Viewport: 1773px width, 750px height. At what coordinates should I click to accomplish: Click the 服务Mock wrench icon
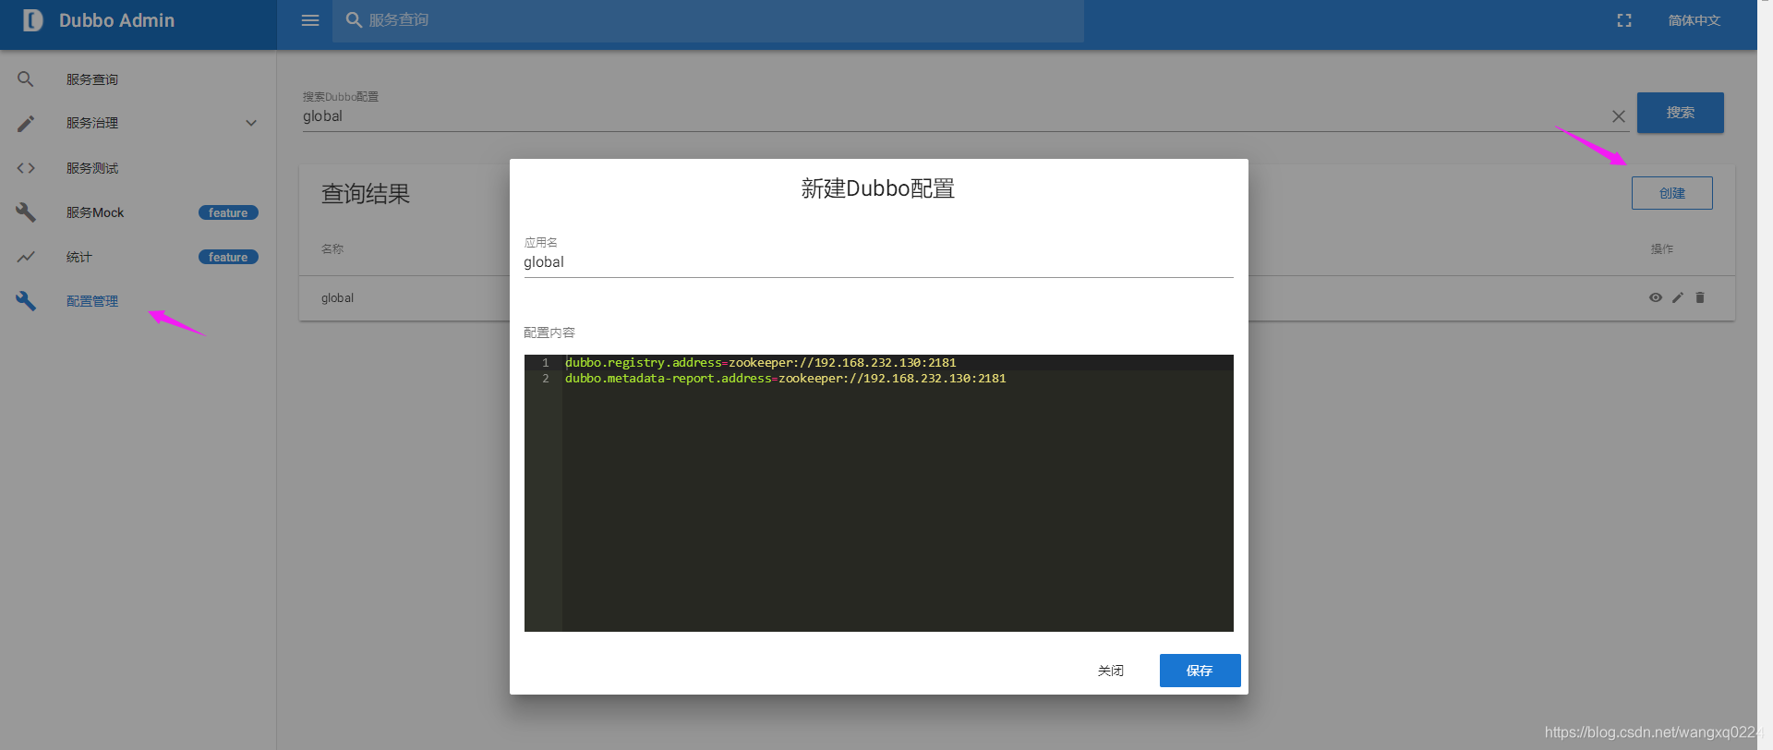(26, 212)
